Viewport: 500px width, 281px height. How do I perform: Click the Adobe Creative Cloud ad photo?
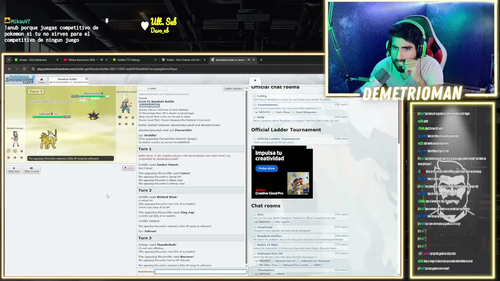(298, 183)
